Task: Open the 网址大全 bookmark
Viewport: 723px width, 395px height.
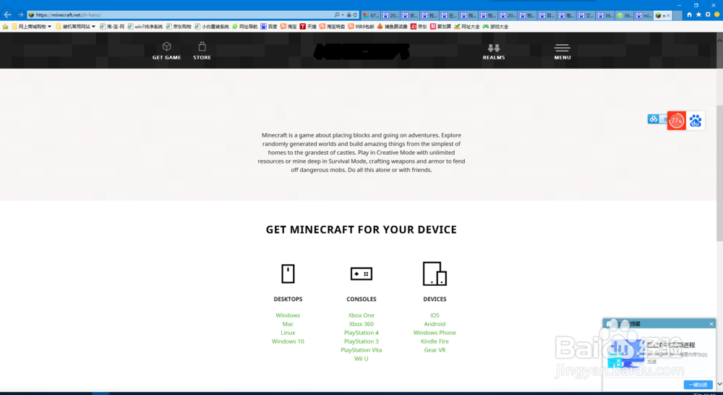Action: tap(466, 27)
